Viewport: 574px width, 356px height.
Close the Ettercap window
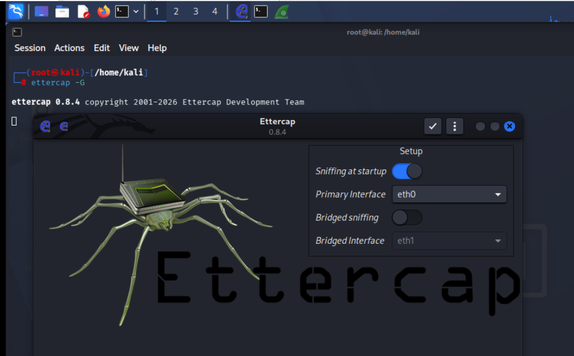(x=510, y=126)
